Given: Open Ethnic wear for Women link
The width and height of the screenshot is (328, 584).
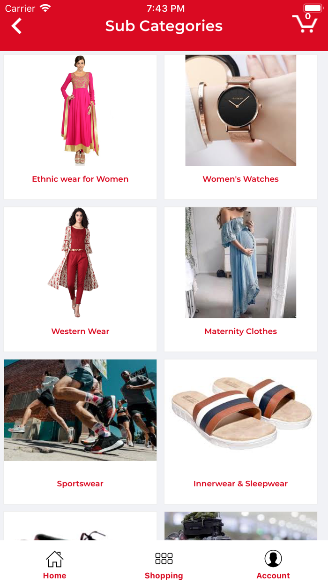Looking at the screenshot, I should tap(80, 179).
